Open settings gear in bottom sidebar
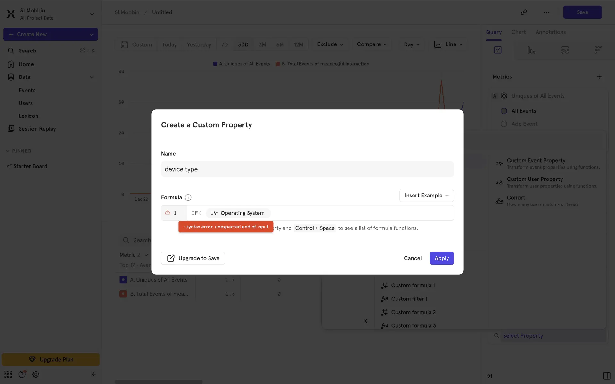Image resolution: width=615 pixels, height=384 pixels. (36, 374)
